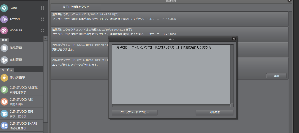Click エラーが発生したデータが存在します。 message

75,65
